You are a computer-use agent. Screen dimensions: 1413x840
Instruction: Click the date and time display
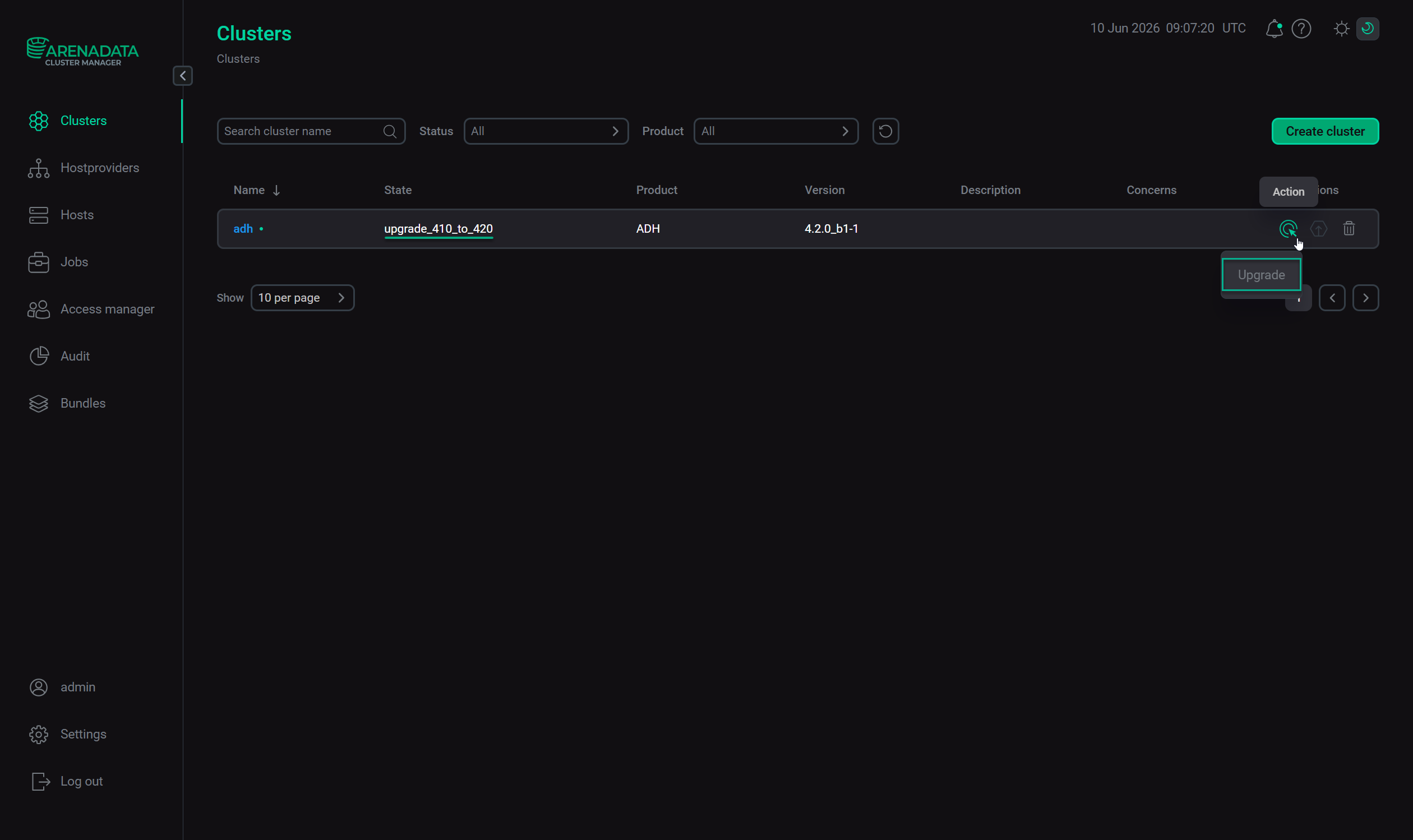(1168, 28)
